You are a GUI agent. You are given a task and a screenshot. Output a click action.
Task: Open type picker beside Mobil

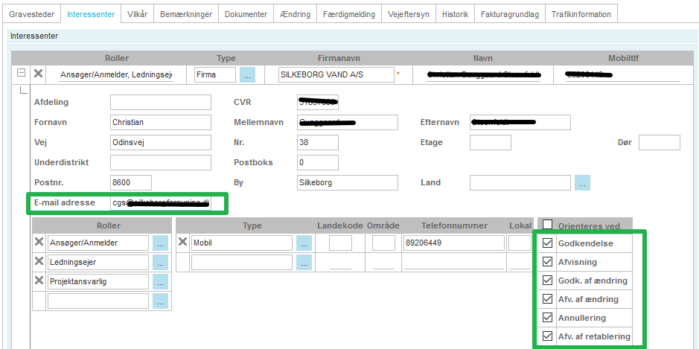(304, 243)
